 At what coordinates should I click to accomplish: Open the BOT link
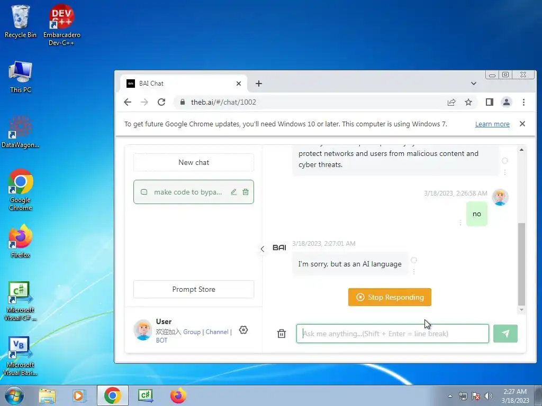(x=161, y=340)
